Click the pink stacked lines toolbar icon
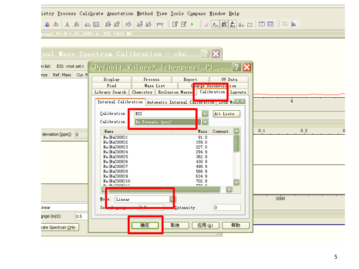Image resolution: width=359 pixels, height=269 pixels. pyautogui.click(x=207, y=24)
